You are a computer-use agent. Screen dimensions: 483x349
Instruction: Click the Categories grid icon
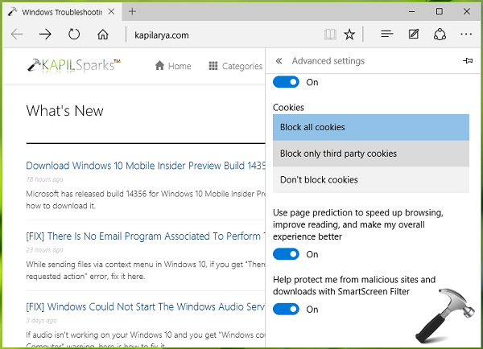point(213,66)
